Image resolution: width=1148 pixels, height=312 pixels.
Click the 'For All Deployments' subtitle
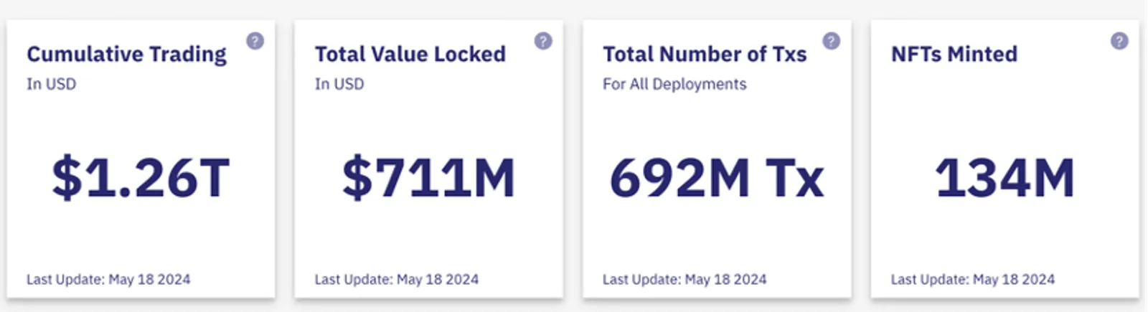click(674, 84)
